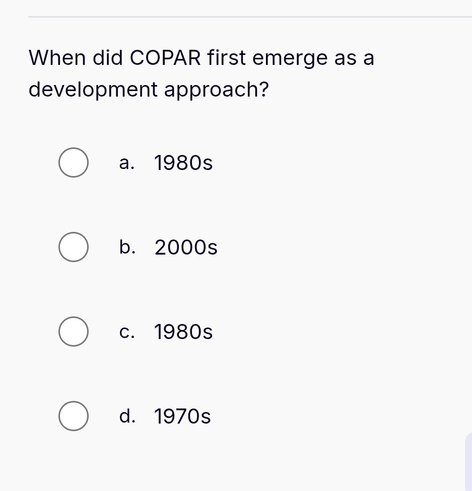Click the letter label "a."
472x491 pixels.
(127, 163)
